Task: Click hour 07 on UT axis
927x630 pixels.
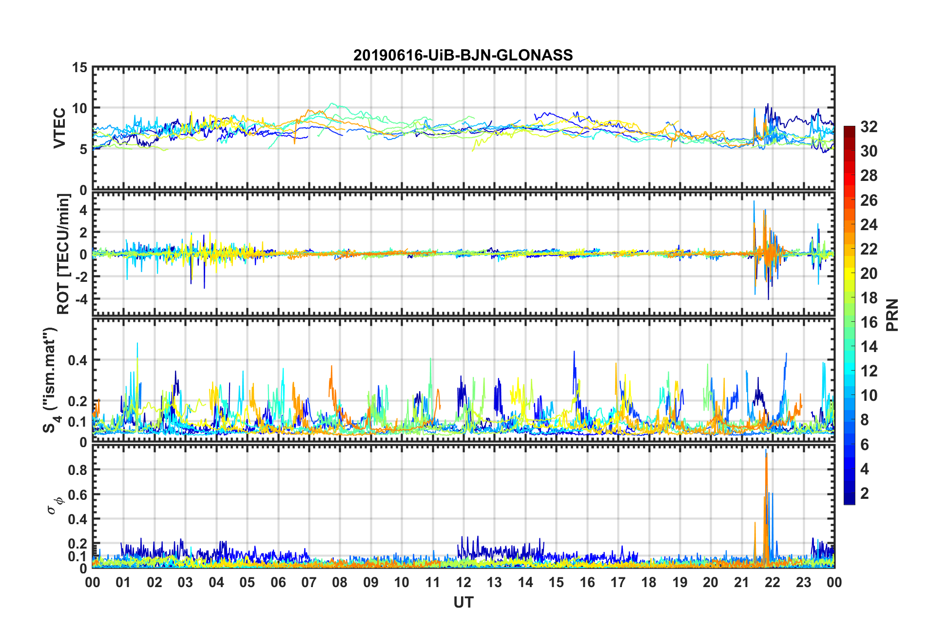Action: pos(309,582)
